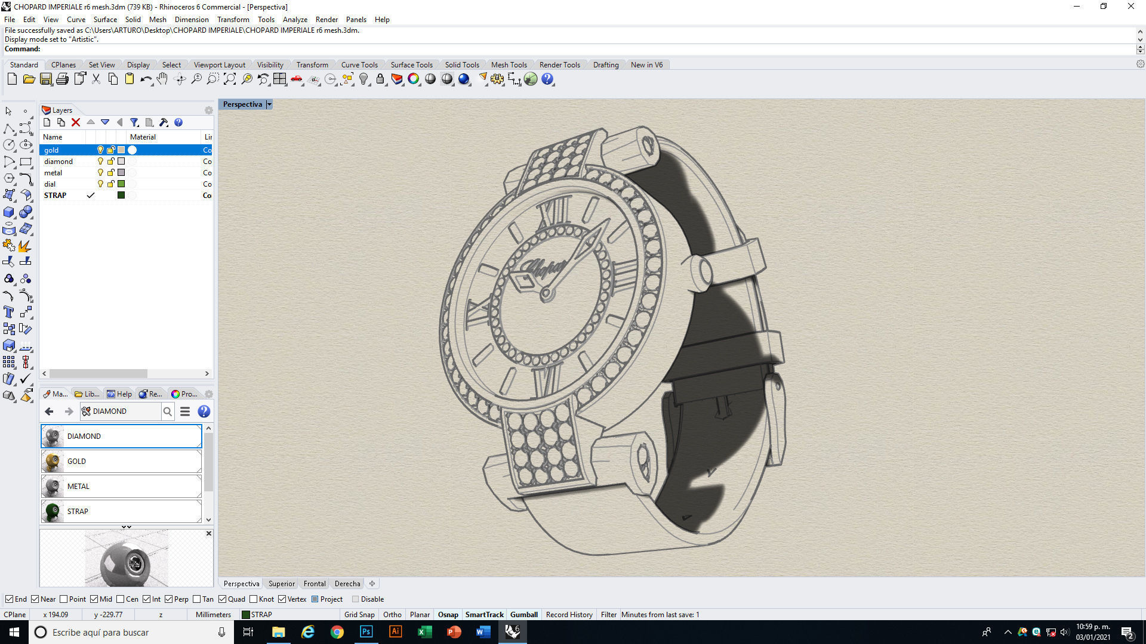This screenshot has height=644, width=1146.
Task: Click the red car Set View icon
Action: pos(296,79)
